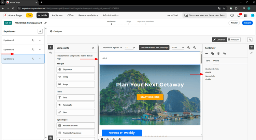Switch to the Style tab
Viewport: 256px width, 140px height.
[208, 61]
